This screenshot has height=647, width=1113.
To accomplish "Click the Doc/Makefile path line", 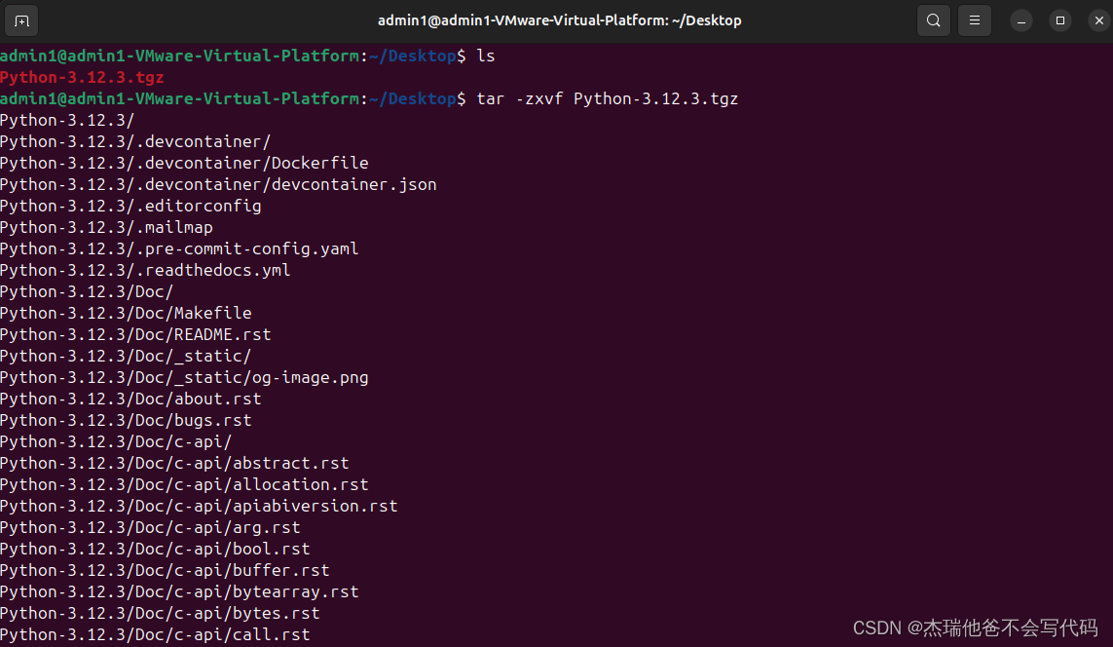I will (x=126, y=313).
